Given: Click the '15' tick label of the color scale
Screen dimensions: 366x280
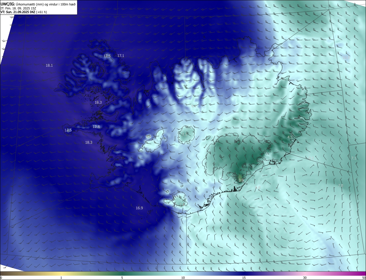Looking at the screenshot, I should click(x=244, y=278).
